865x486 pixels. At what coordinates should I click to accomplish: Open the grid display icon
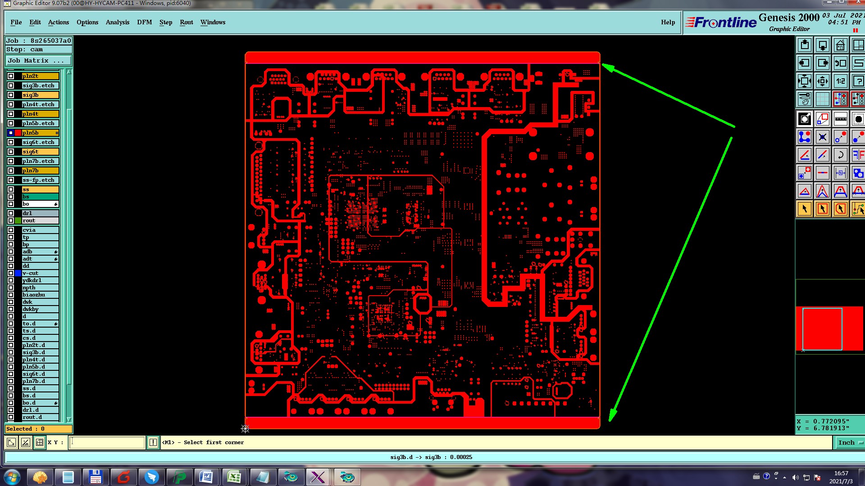(x=822, y=99)
